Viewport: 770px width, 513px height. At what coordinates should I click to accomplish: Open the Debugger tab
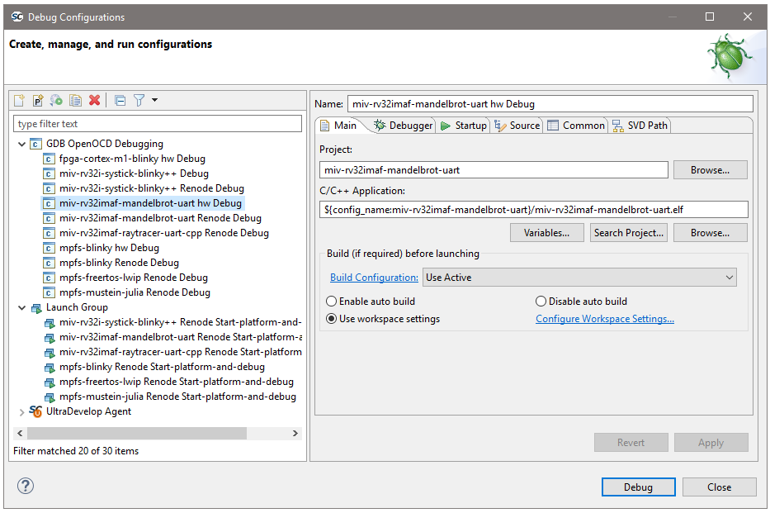[x=404, y=126]
